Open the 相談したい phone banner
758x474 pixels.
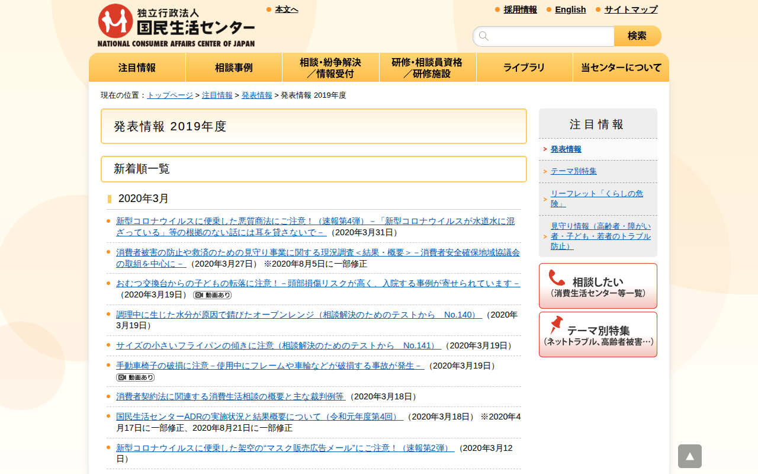tap(598, 286)
